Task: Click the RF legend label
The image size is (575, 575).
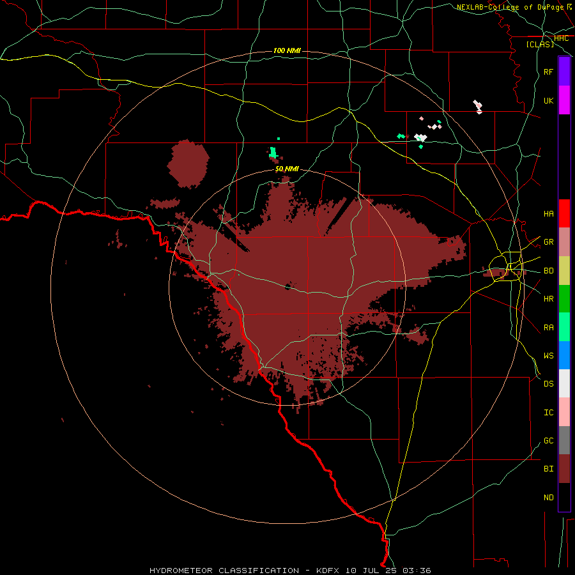Action: (548, 72)
